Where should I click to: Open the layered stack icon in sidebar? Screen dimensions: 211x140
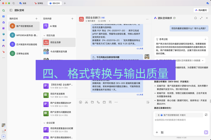coord(3,40)
